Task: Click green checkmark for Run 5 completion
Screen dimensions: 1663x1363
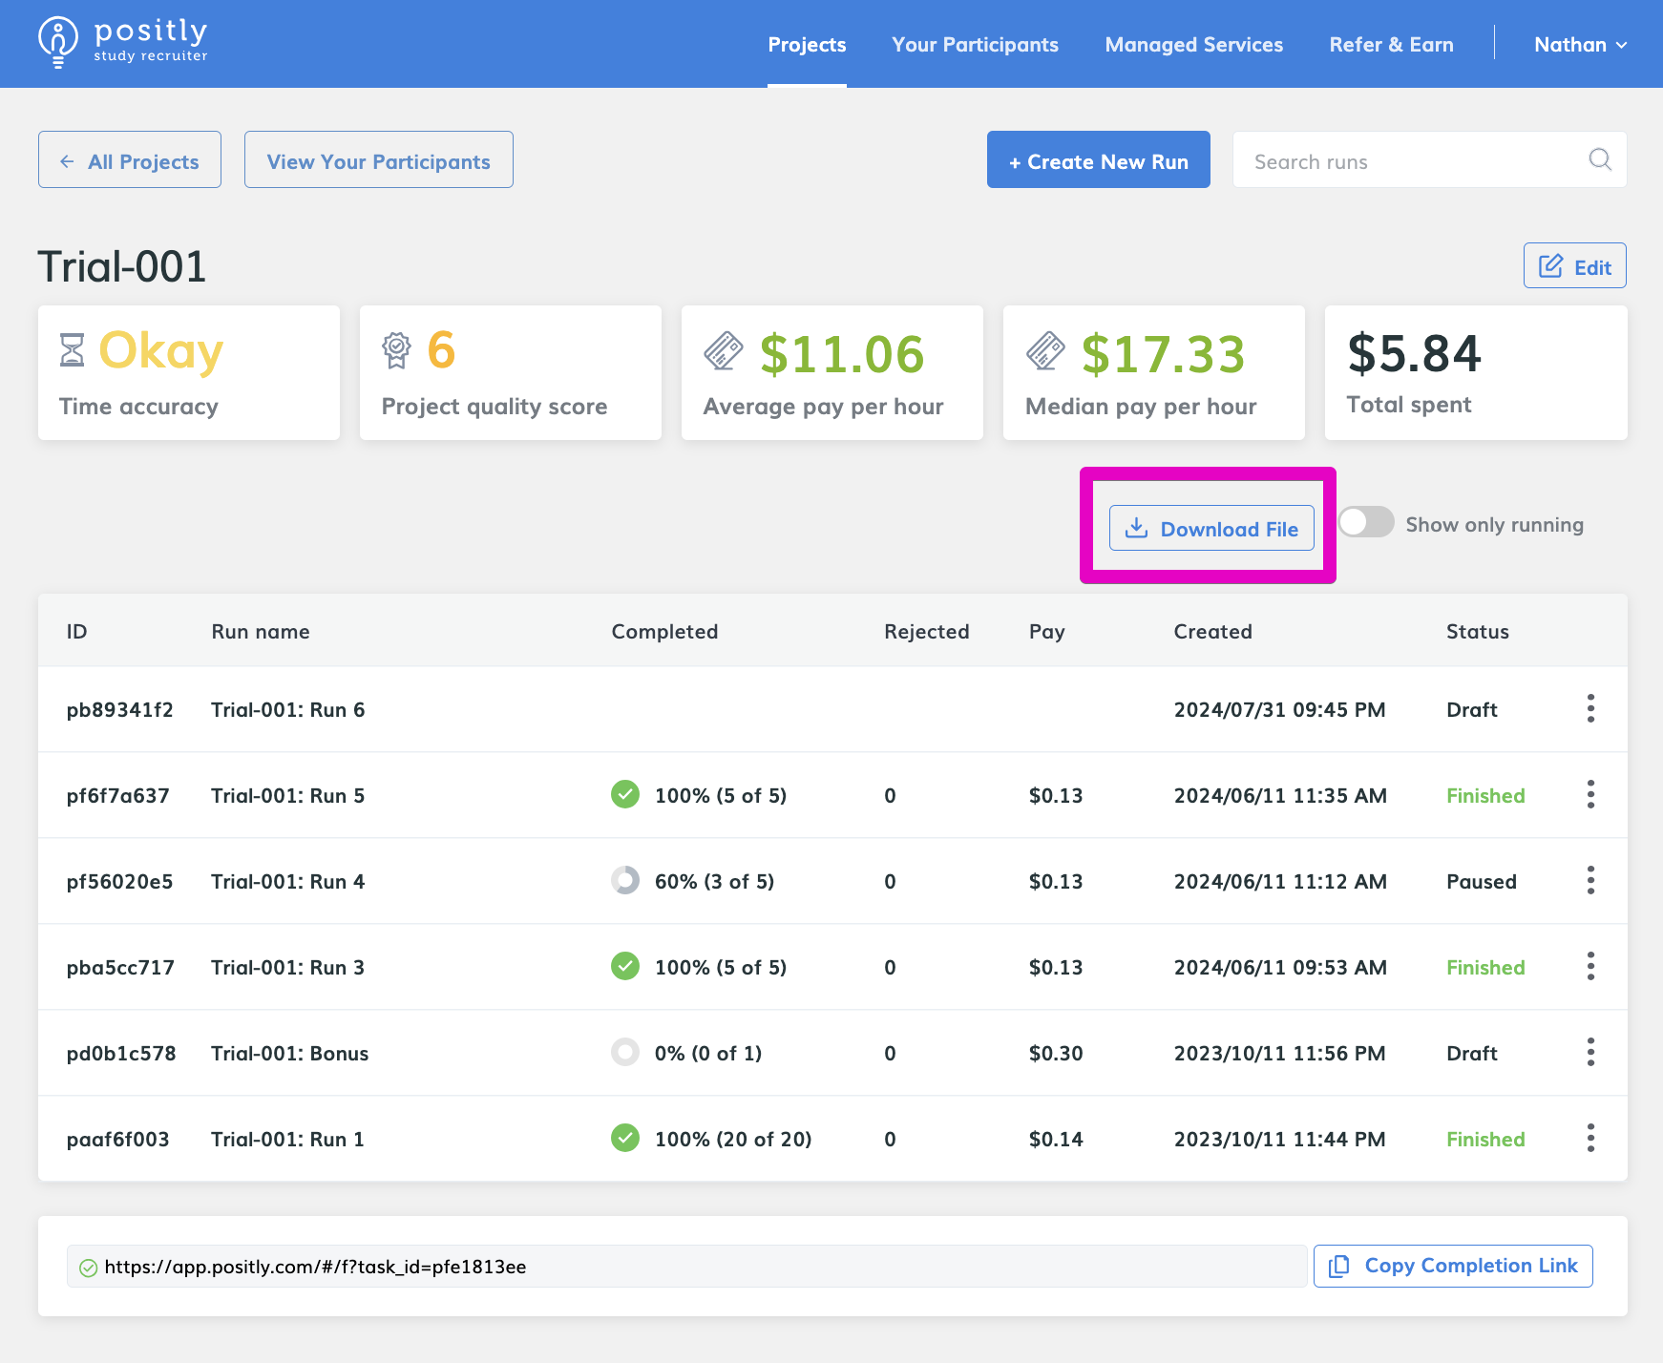Action: (x=625, y=794)
